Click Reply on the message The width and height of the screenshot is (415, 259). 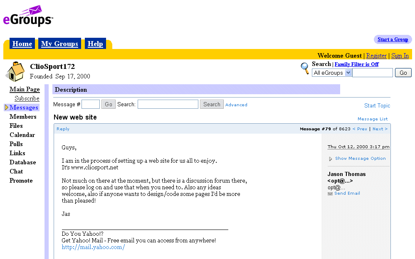pos(63,129)
